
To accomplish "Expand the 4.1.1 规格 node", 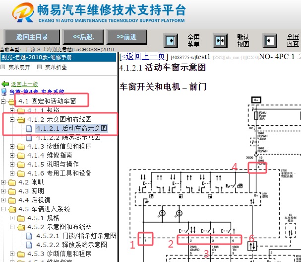I will click(x=12, y=110).
